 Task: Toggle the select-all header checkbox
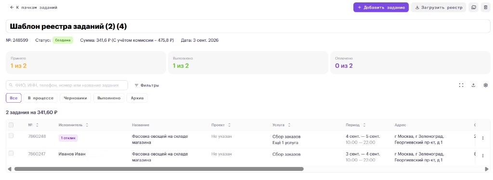click(11, 125)
